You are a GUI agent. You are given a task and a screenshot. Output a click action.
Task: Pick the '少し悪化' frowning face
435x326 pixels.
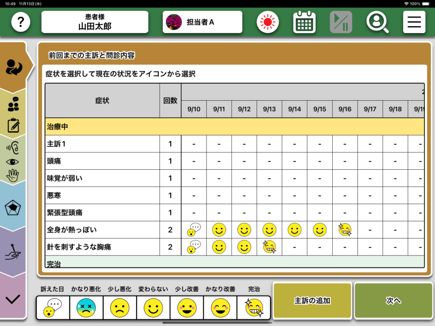coord(119,307)
